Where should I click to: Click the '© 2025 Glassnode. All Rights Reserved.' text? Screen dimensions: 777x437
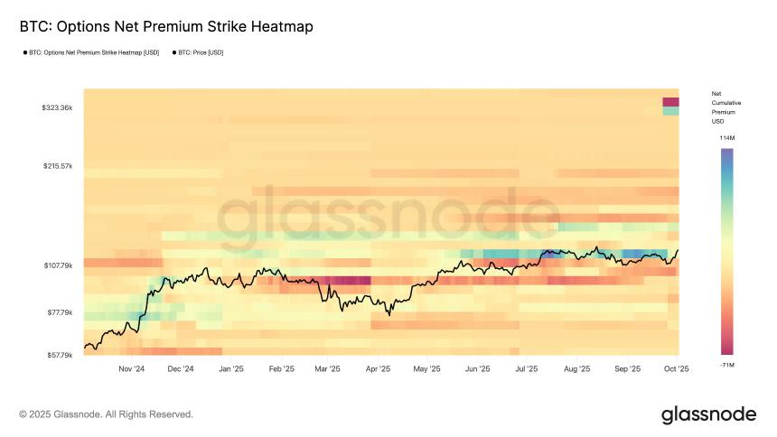[106, 414]
